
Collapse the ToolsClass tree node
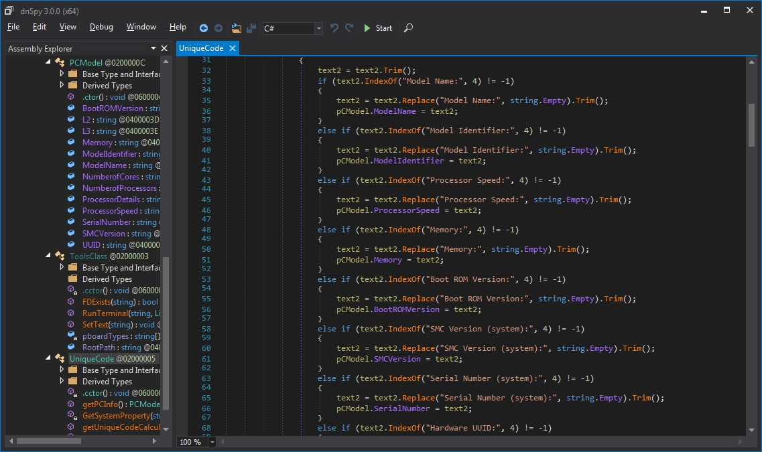click(48, 256)
